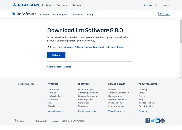
Task: Submit the license agreement form
Action: click(x=56, y=55)
